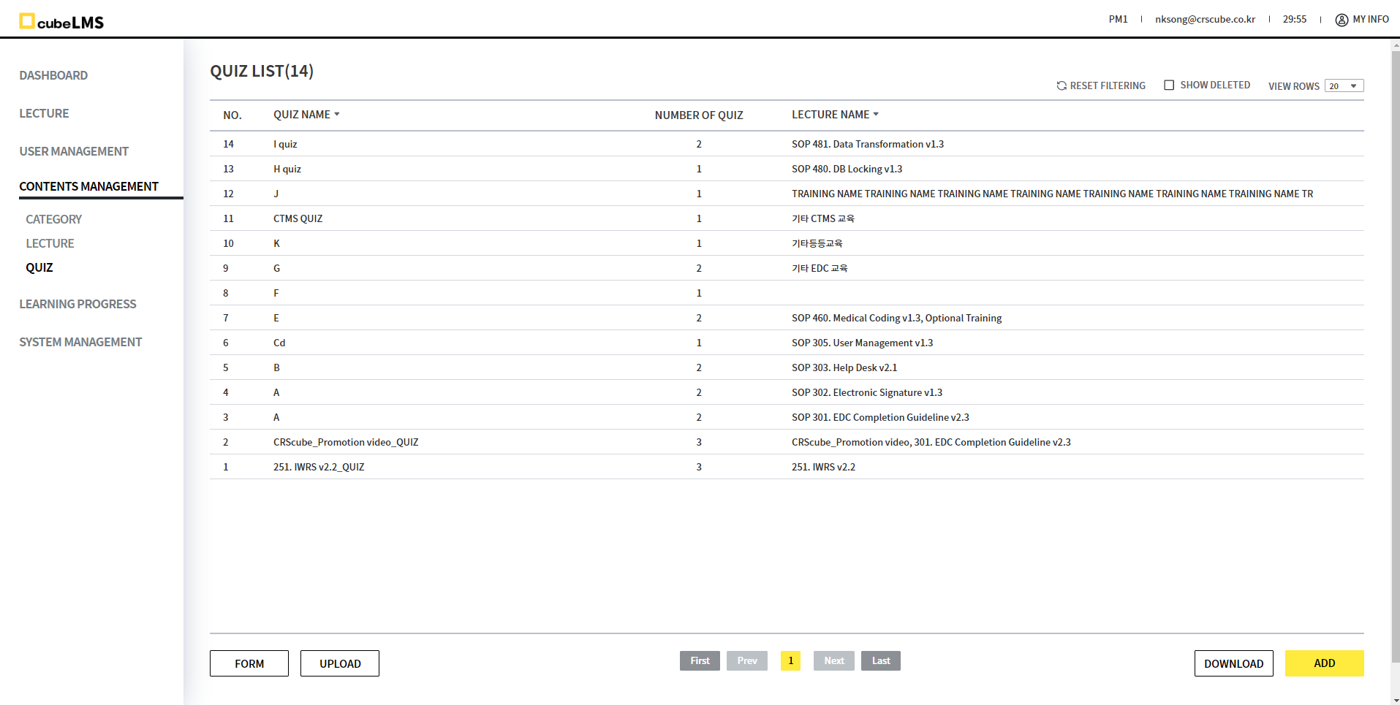Image resolution: width=1400 pixels, height=705 pixels.
Task: Open System Management in the sidebar
Action: [80, 342]
